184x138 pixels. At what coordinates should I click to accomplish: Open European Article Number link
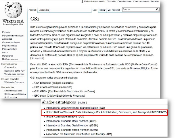[x=84, y=64]
